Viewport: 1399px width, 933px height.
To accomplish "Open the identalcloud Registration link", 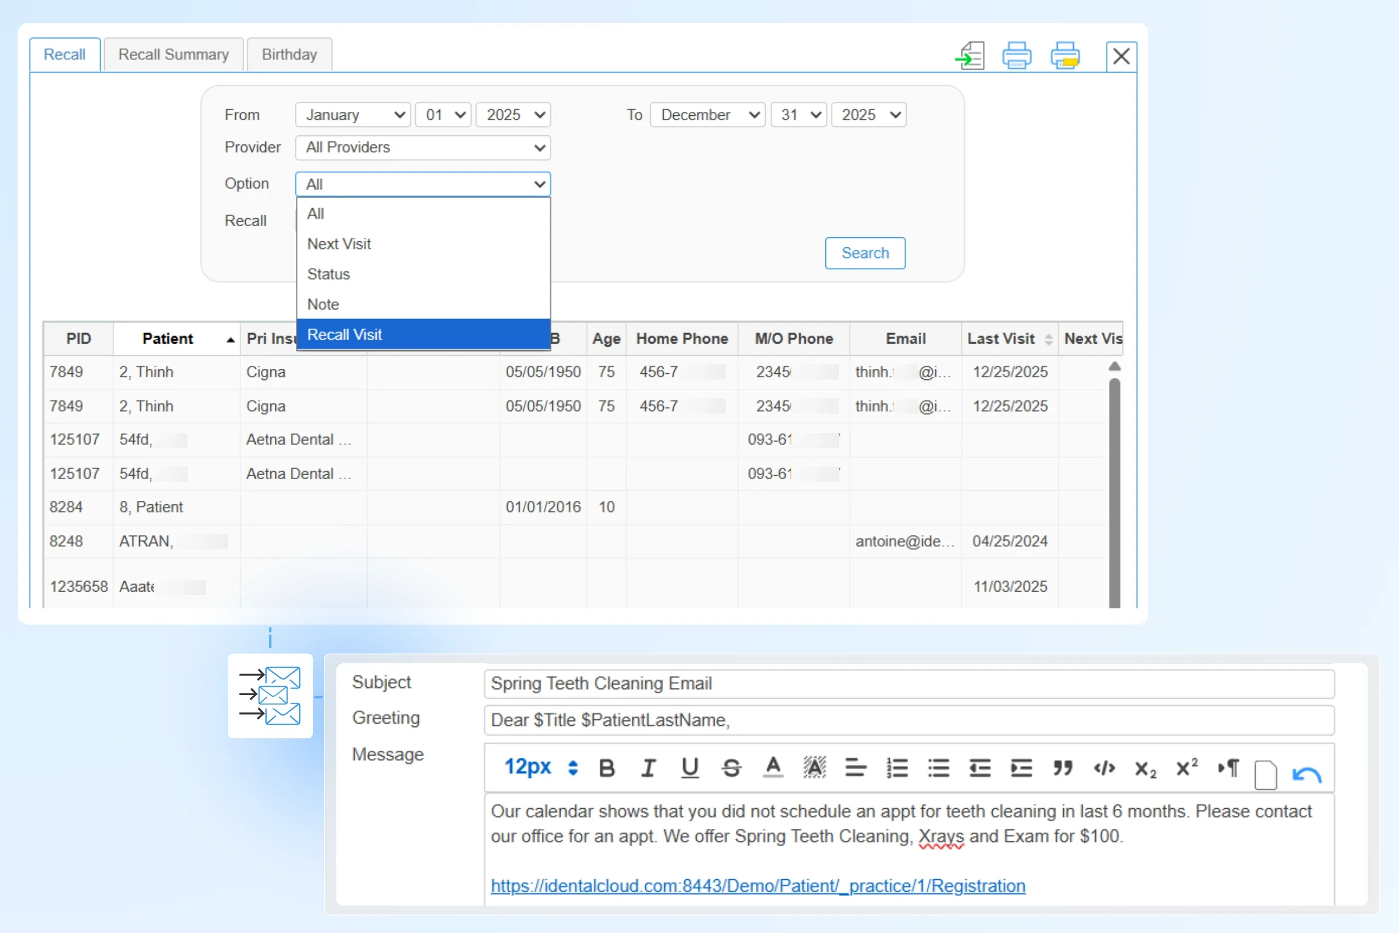I will click(x=758, y=886).
